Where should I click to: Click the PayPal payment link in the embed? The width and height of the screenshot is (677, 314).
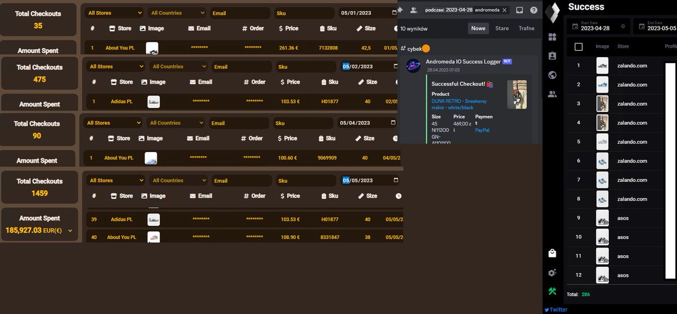click(482, 130)
